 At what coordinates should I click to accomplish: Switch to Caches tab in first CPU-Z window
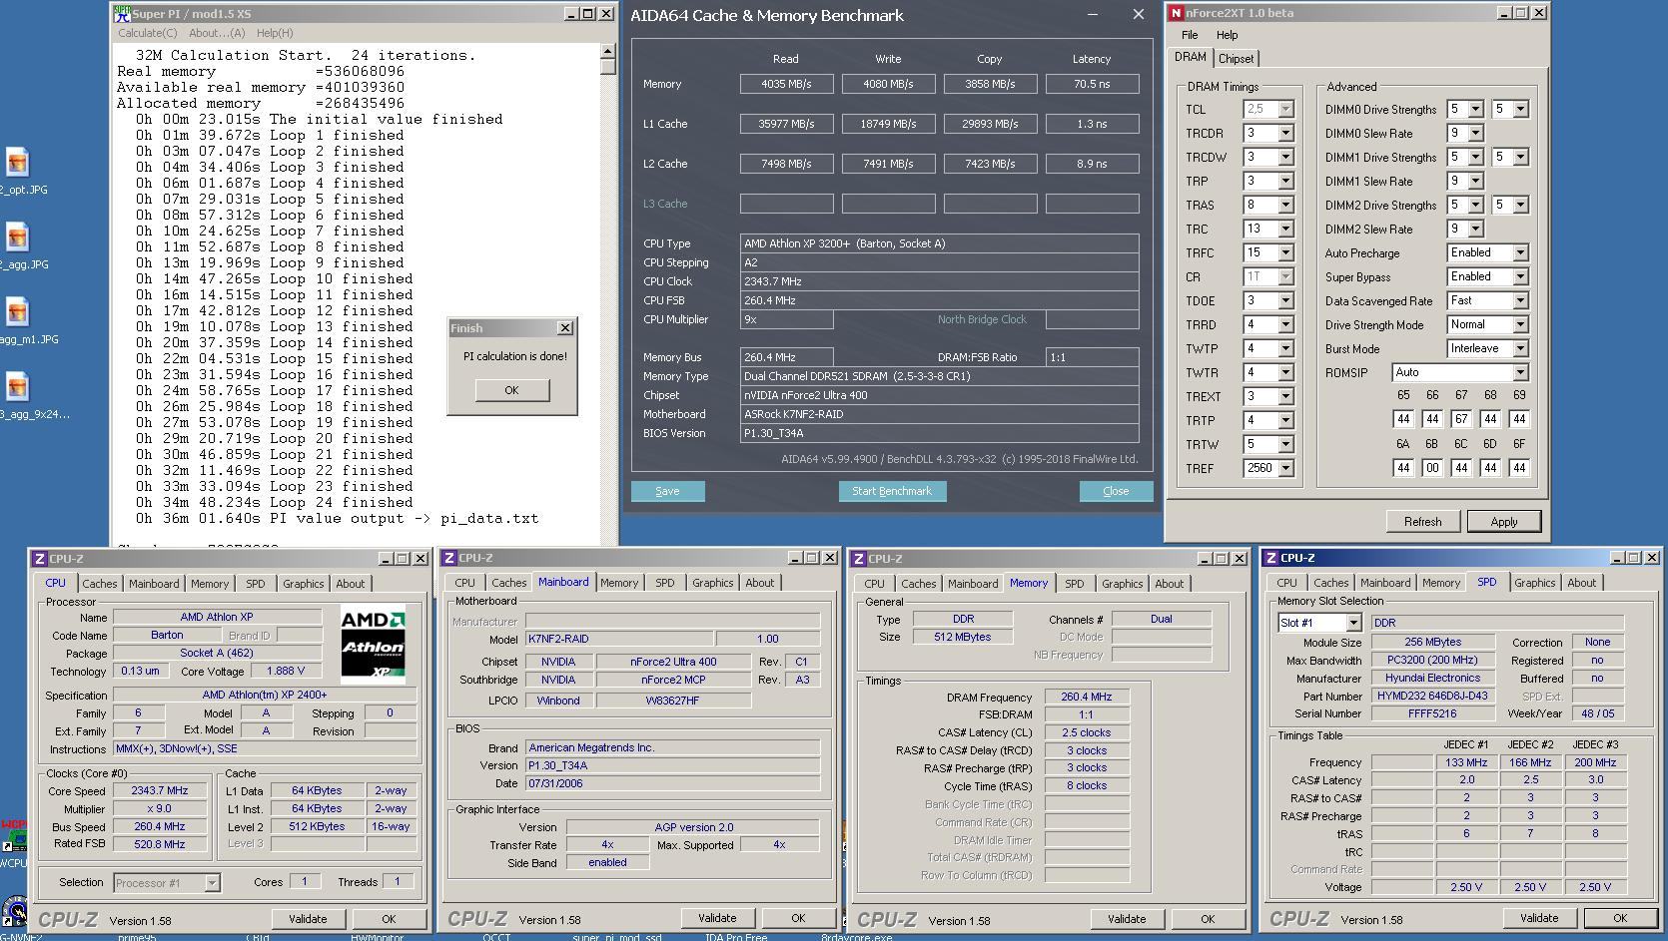(99, 584)
